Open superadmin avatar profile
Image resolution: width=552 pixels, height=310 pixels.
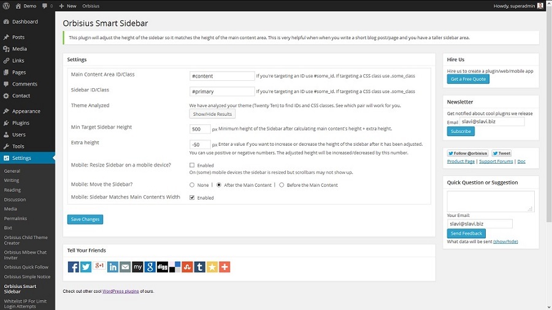click(540, 6)
